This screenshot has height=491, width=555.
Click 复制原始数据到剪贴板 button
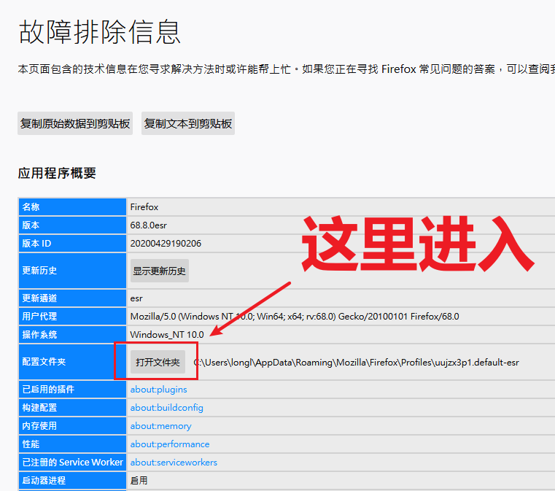[75, 123]
